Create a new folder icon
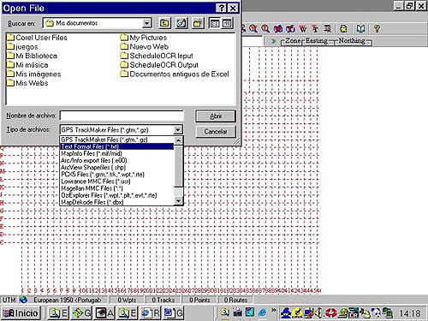 coord(198,23)
